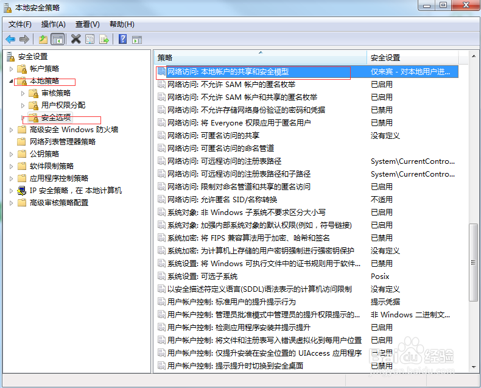
Task: Click scrollbar down arrow in policy list
Action: 474,367
